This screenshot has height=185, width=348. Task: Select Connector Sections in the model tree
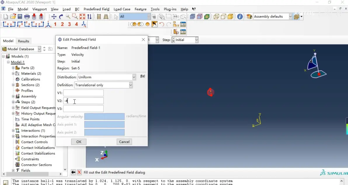tap(36, 165)
